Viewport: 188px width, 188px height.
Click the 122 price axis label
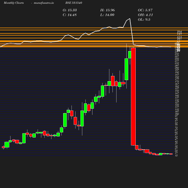[177, 105]
